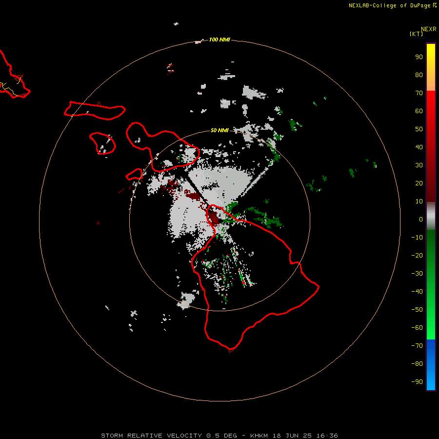The height and width of the screenshot is (439, 439).
Task: Click the -90 value on velocity scale
Action: click(x=417, y=382)
